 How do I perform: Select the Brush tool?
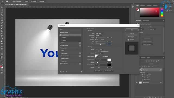[x=2, y=28]
